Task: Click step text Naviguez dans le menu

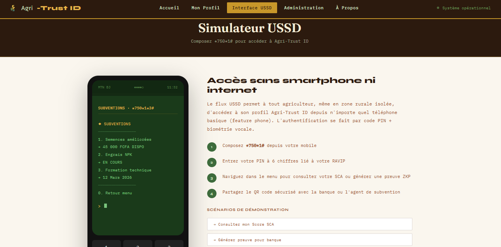Action: 316,176
